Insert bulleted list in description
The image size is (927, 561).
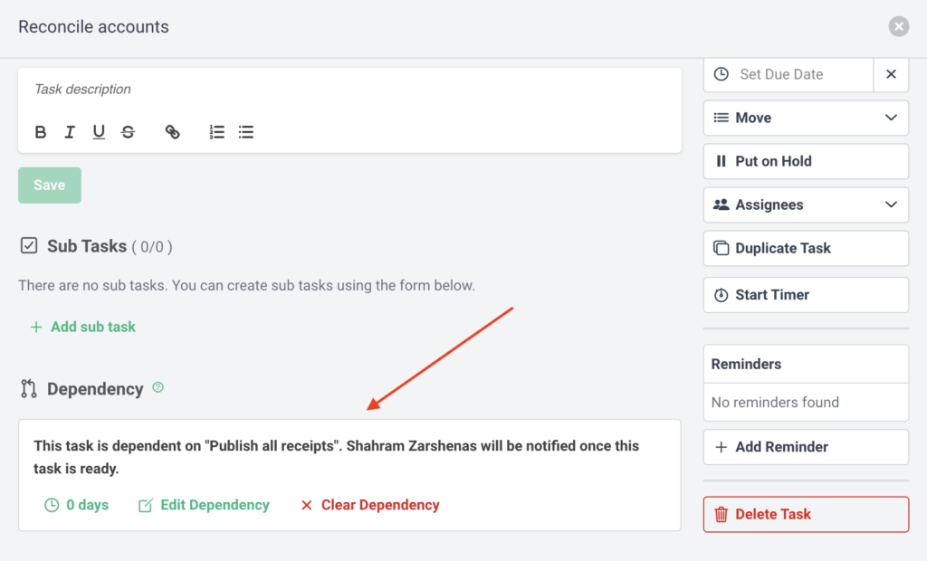[246, 132]
